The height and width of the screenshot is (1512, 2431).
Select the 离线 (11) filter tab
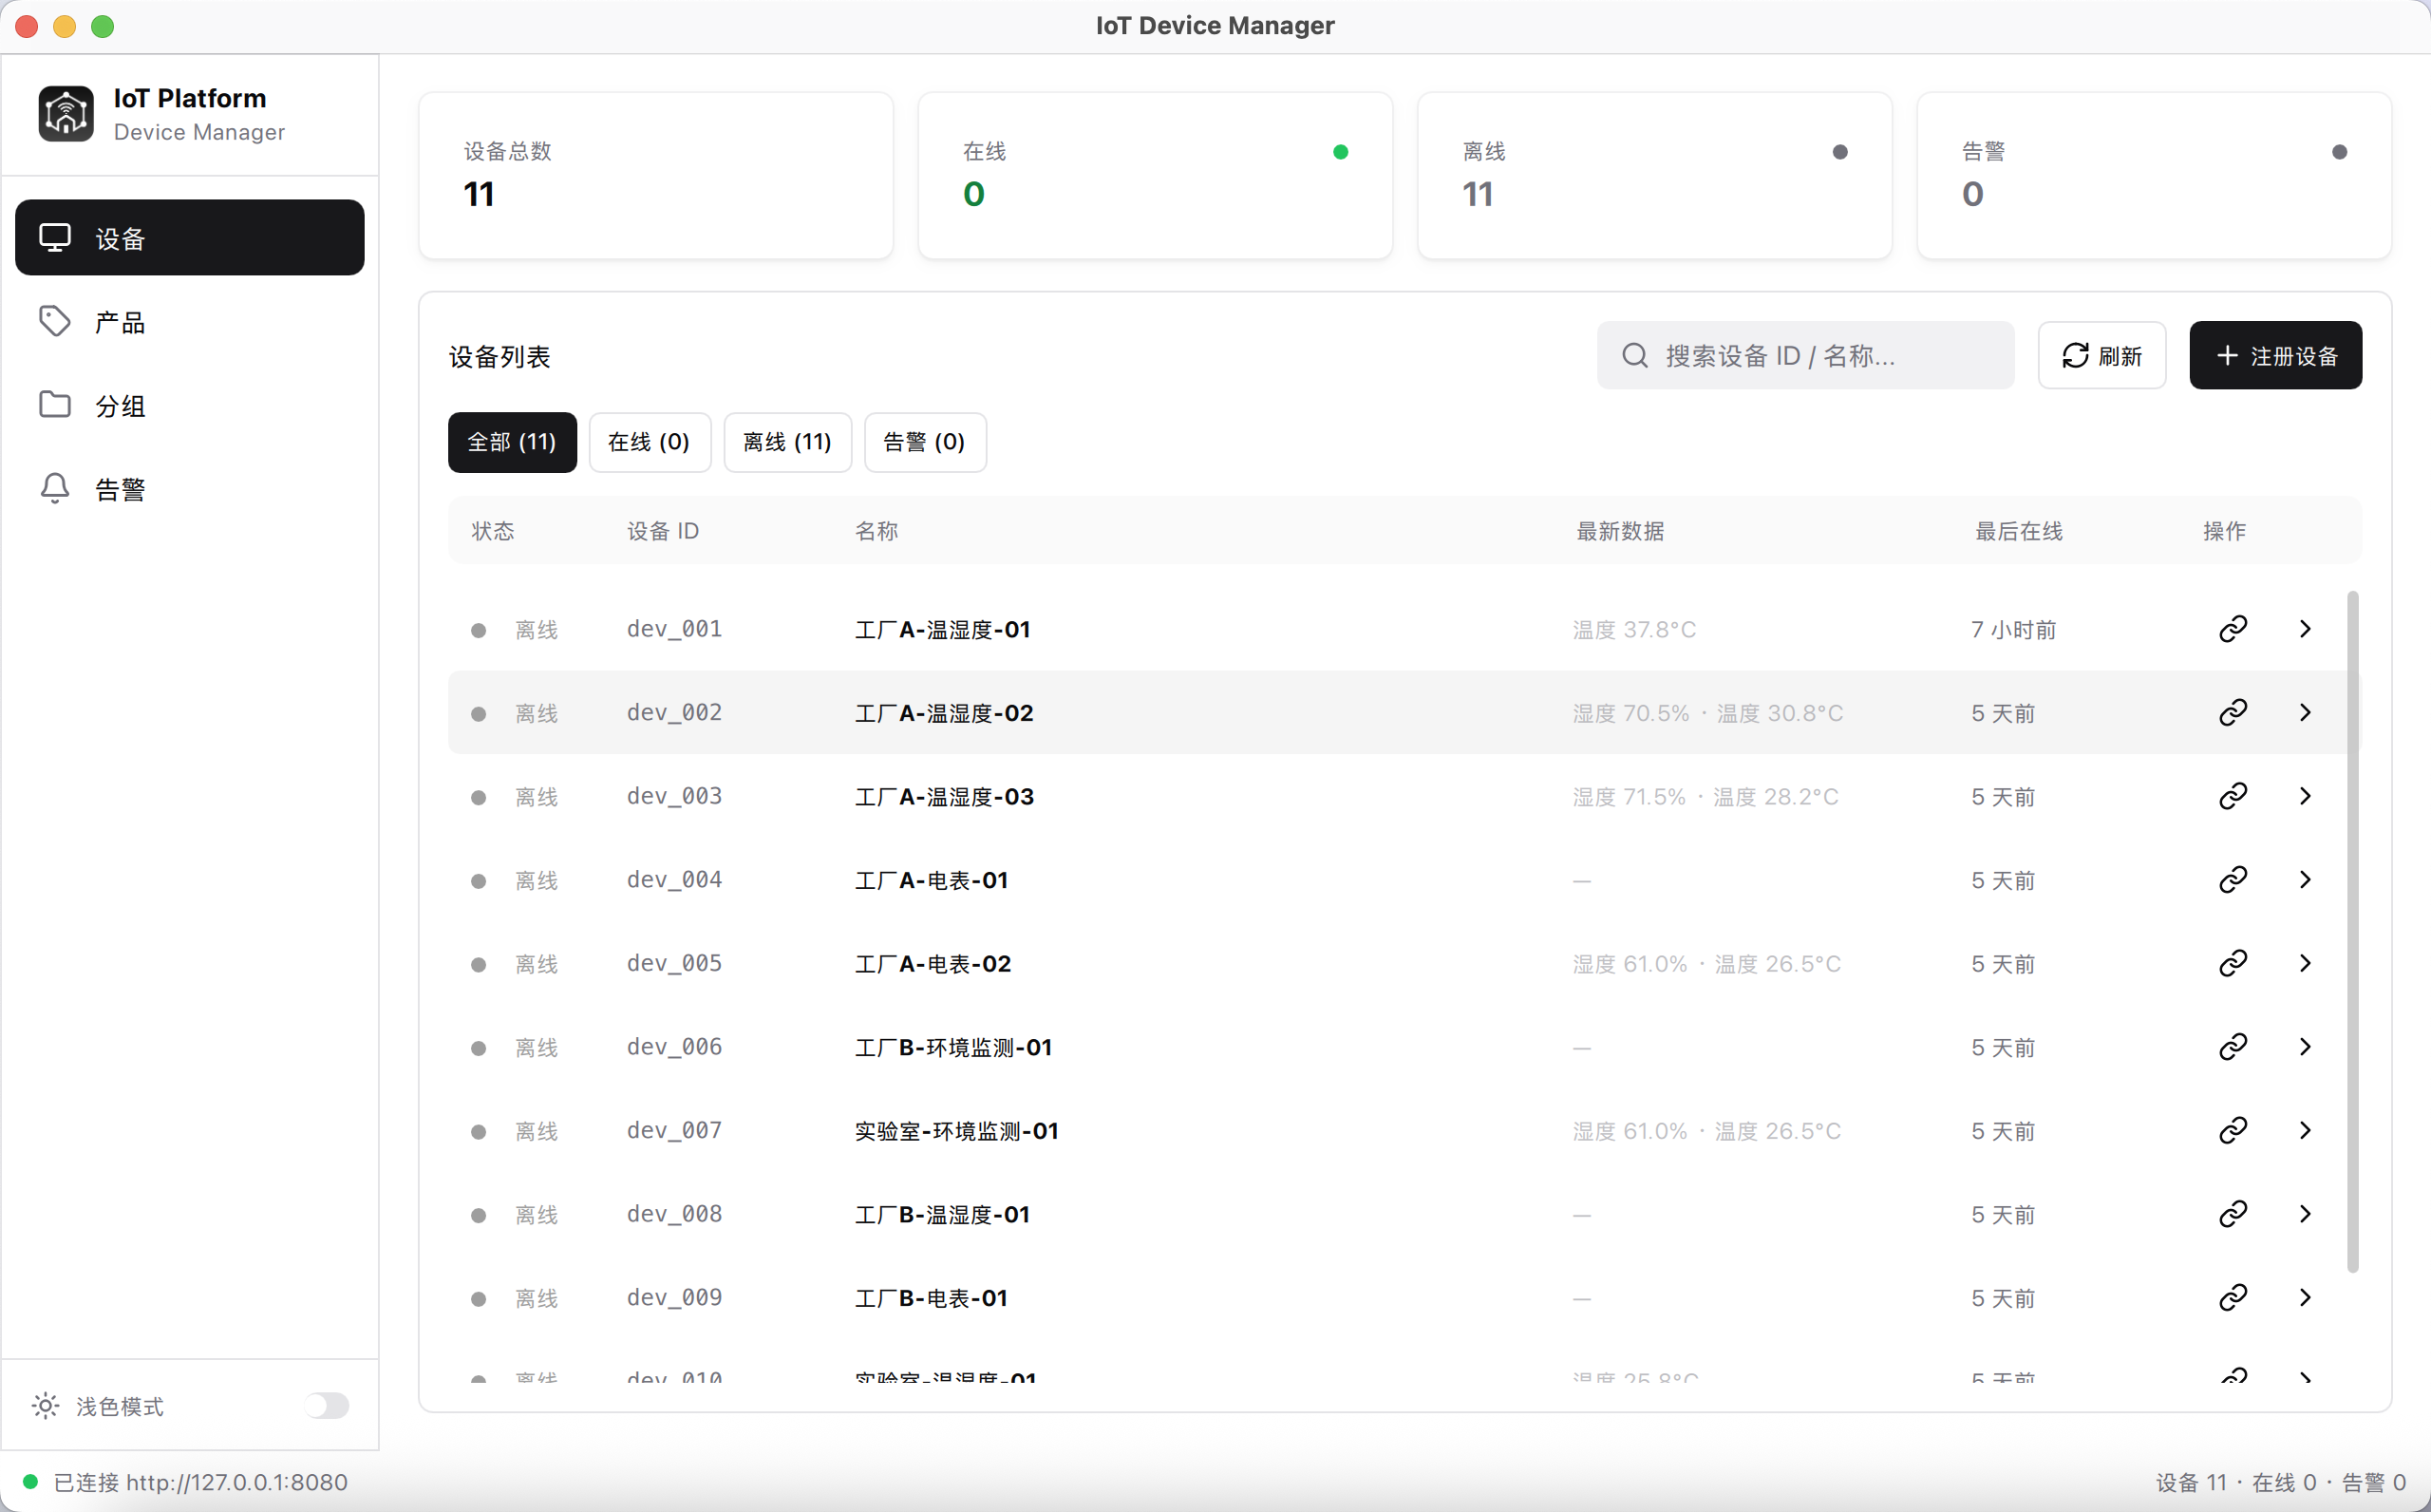point(787,442)
